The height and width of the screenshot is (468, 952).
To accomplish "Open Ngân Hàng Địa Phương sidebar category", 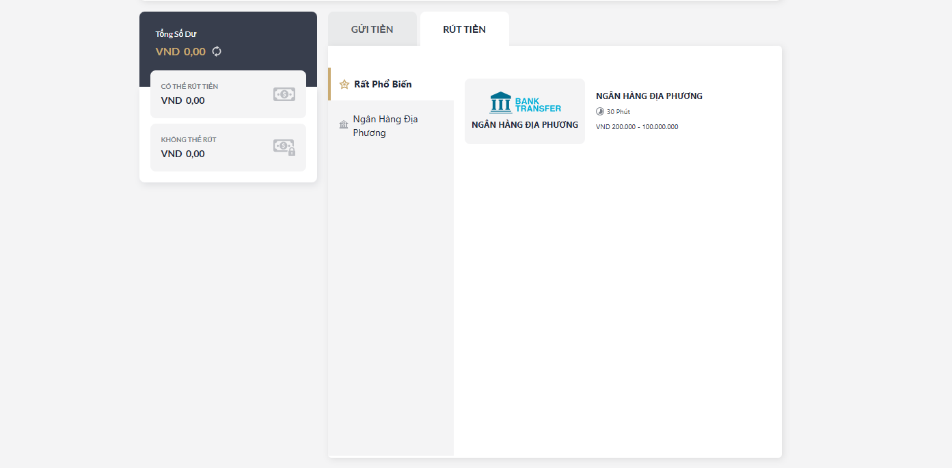I will click(x=385, y=126).
